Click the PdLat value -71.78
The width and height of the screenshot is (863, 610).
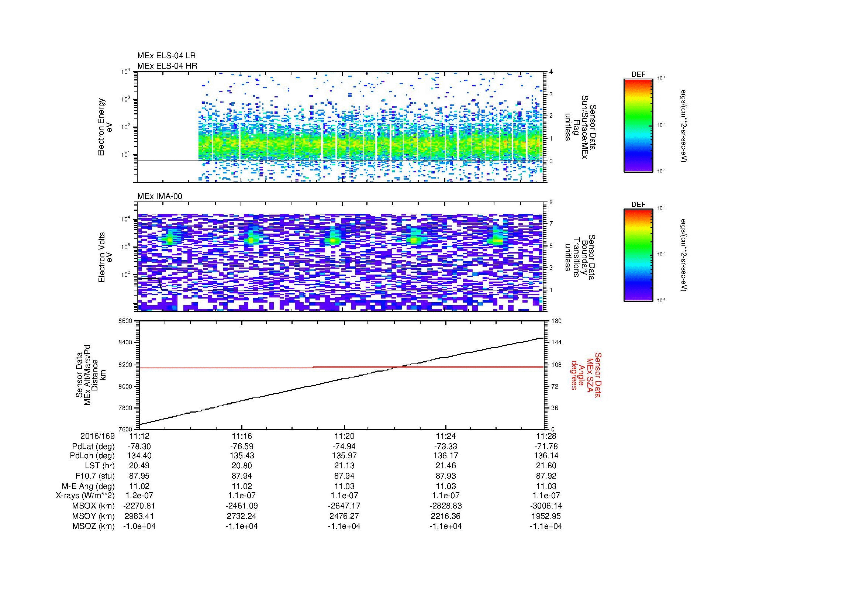[546, 447]
